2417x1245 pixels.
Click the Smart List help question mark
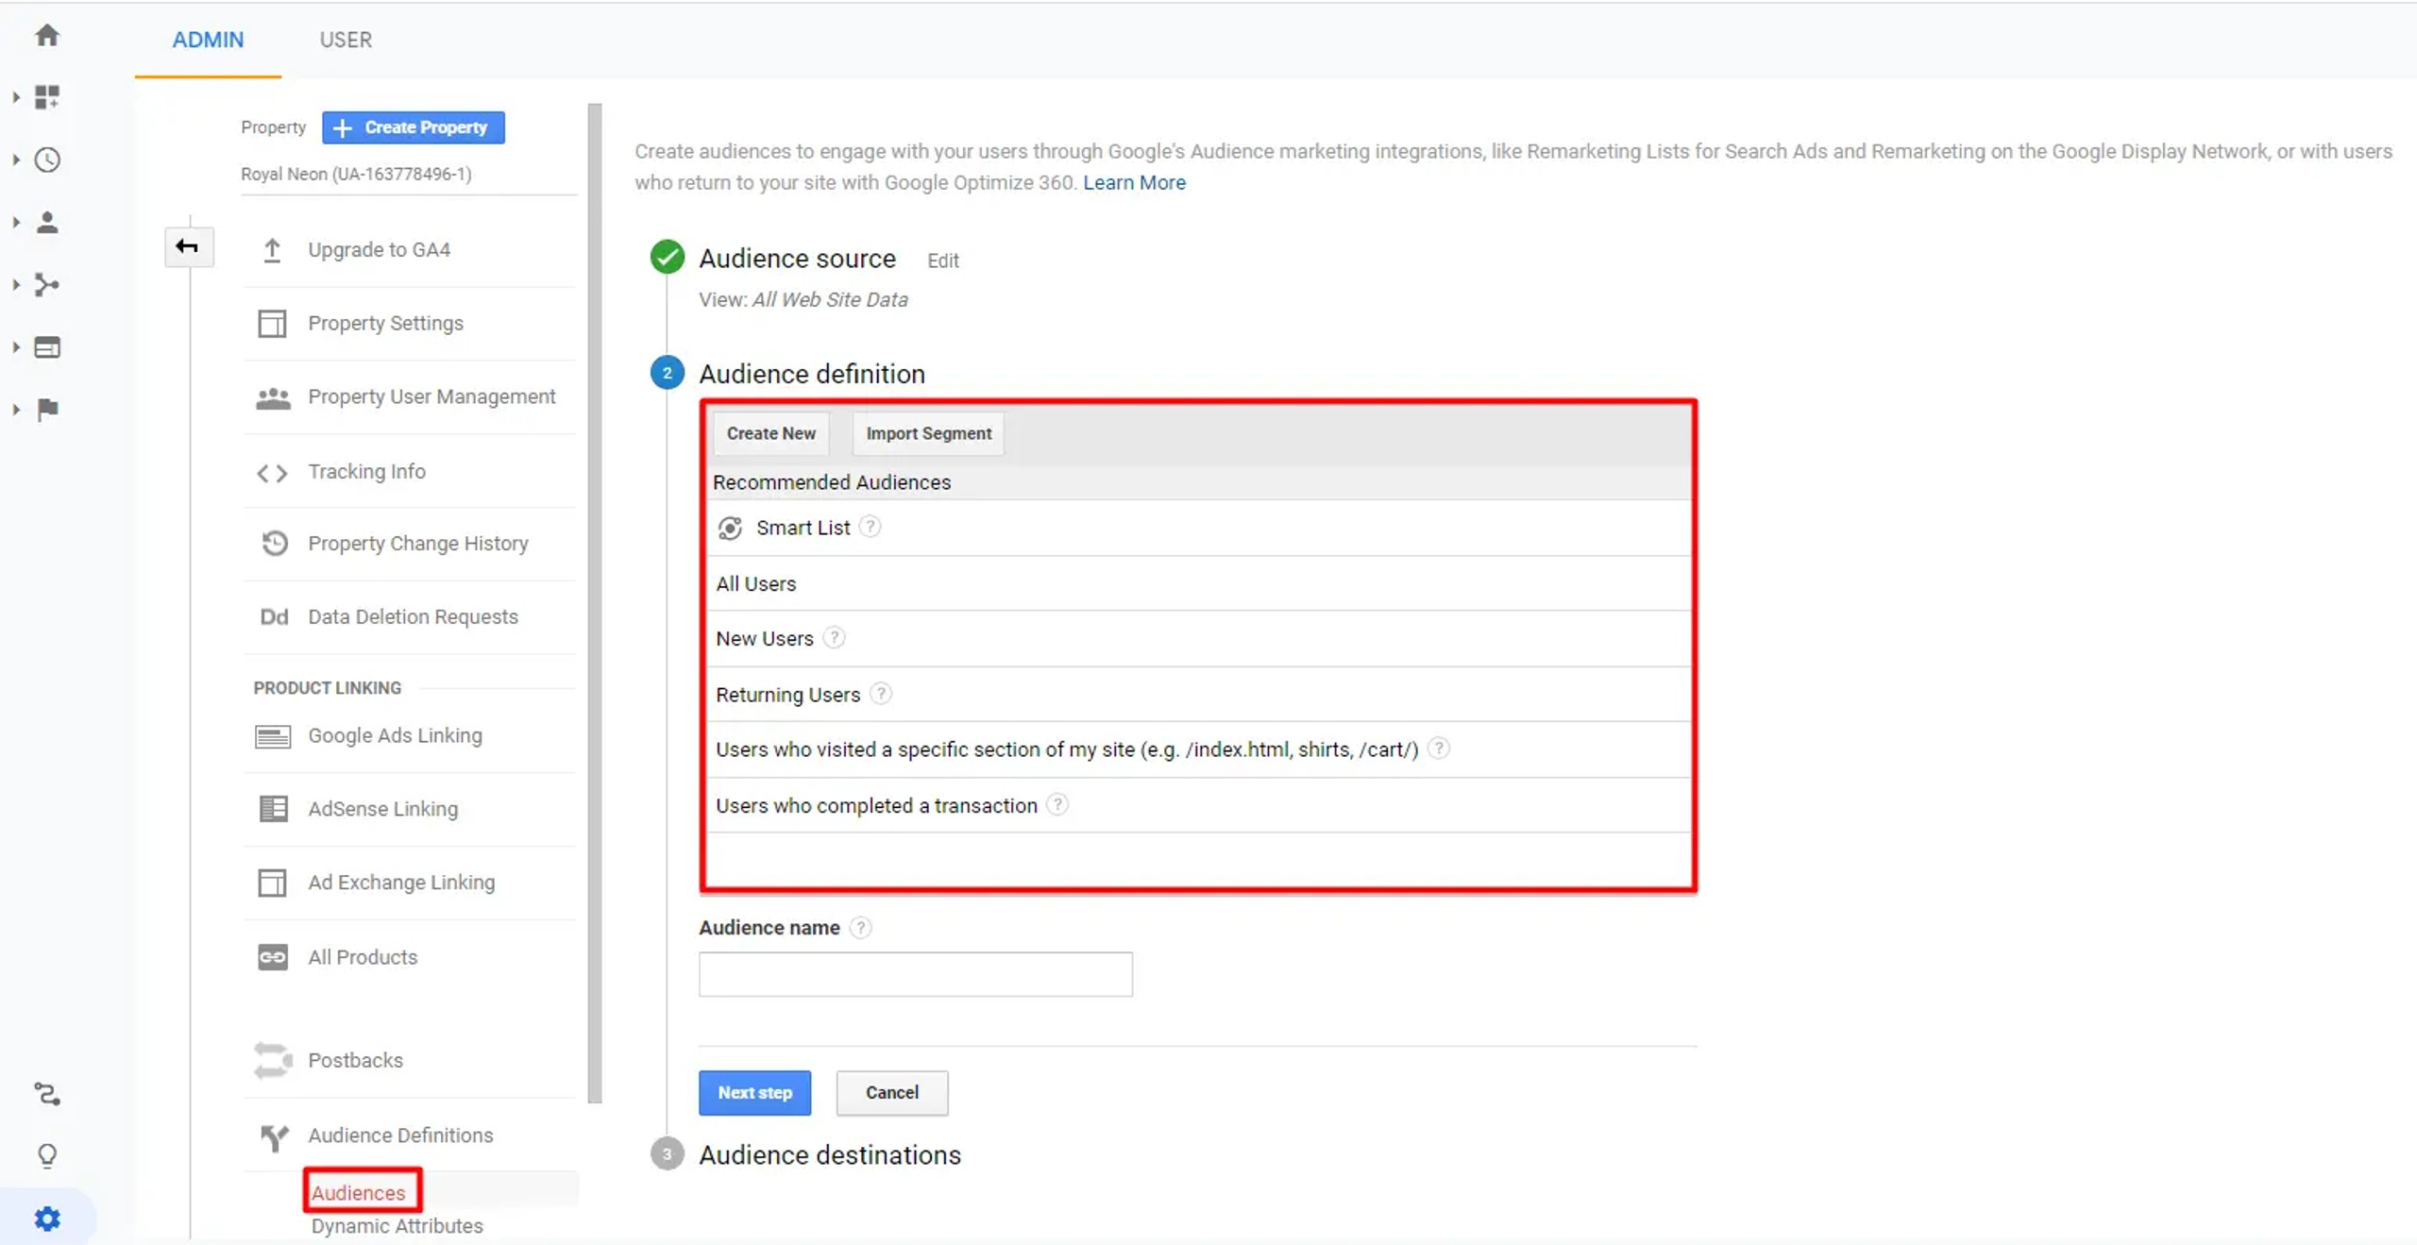click(870, 527)
